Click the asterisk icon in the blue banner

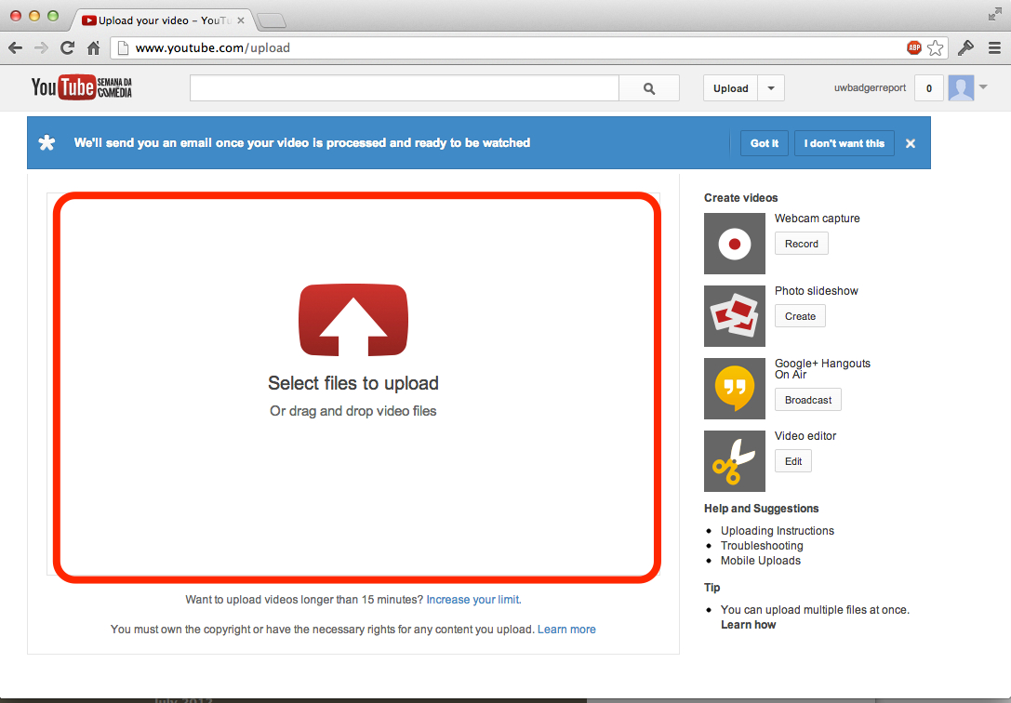pyautogui.click(x=47, y=142)
